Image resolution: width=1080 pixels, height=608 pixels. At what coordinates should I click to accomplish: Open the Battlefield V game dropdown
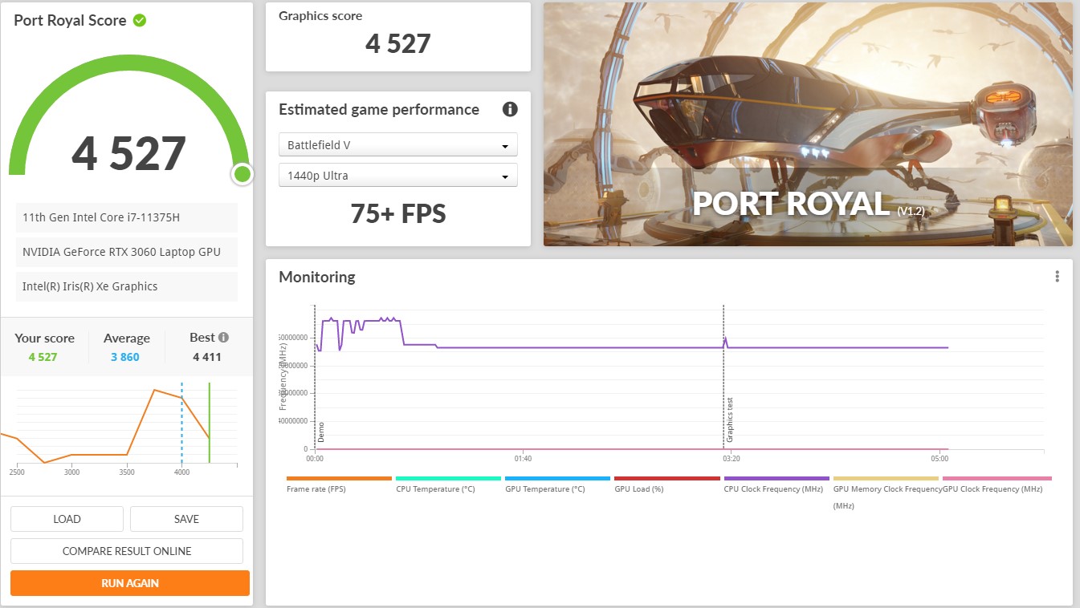click(397, 145)
